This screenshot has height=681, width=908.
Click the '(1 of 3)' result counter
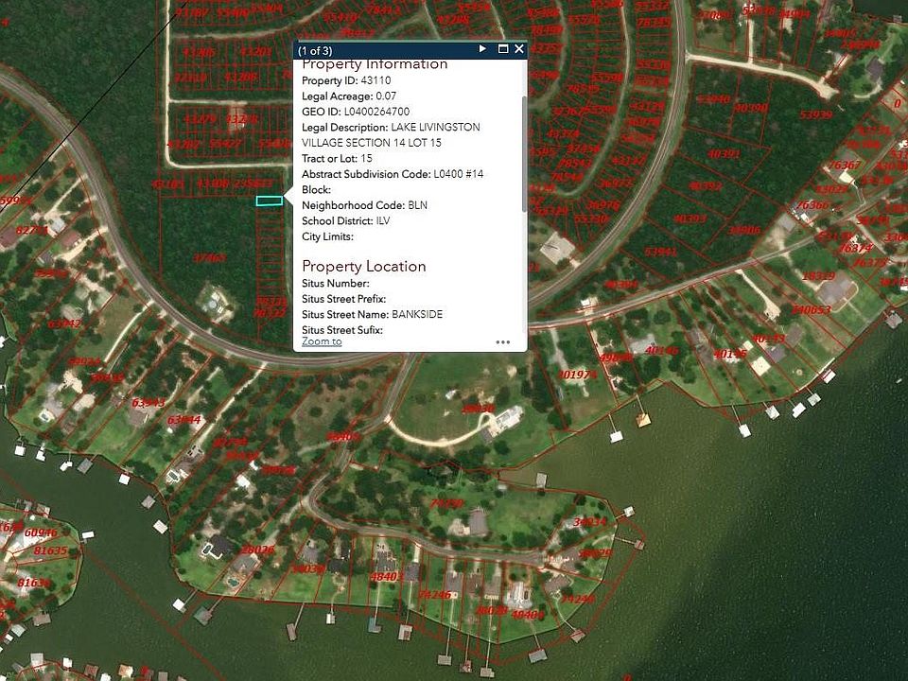pyautogui.click(x=315, y=50)
